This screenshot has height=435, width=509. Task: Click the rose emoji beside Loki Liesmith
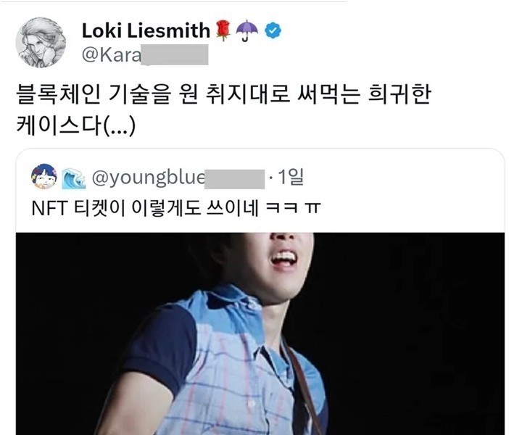click(x=223, y=30)
